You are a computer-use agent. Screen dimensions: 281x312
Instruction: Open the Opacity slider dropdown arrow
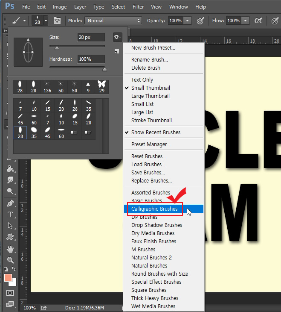pyautogui.click(x=187, y=21)
